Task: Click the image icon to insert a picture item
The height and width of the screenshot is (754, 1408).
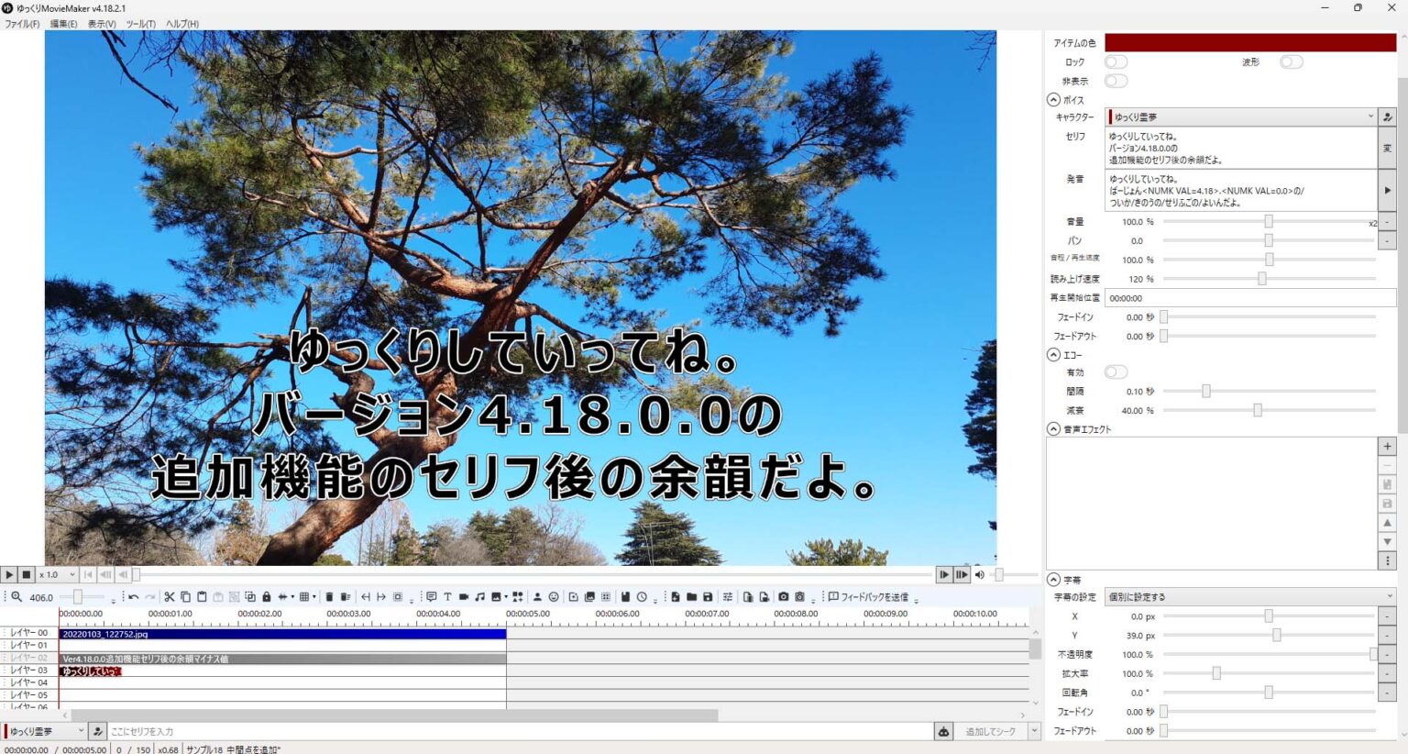Action: point(496,596)
